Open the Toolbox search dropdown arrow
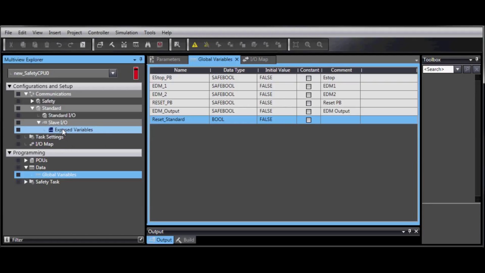The width and height of the screenshot is (485, 273). pyautogui.click(x=457, y=69)
